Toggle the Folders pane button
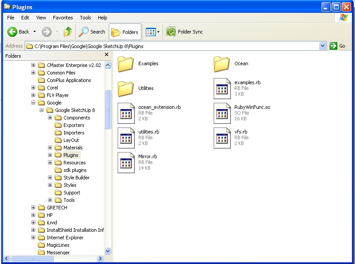 [x=125, y=32]
